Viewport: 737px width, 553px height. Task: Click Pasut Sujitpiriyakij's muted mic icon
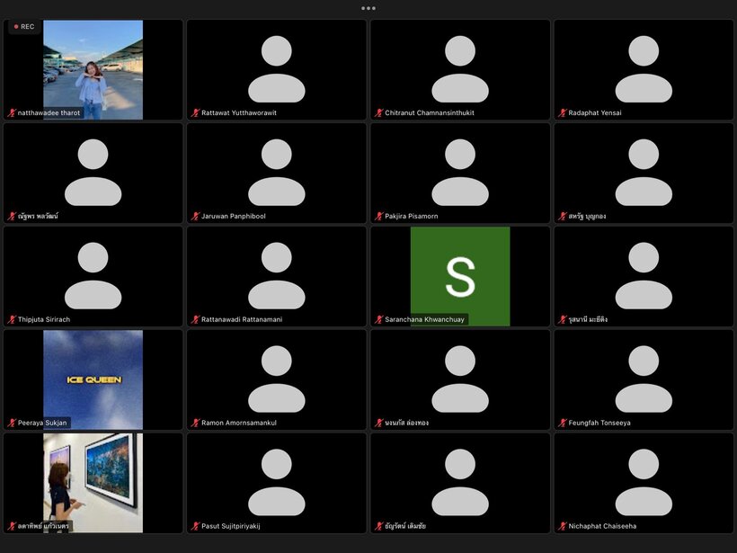click(195, 526)
